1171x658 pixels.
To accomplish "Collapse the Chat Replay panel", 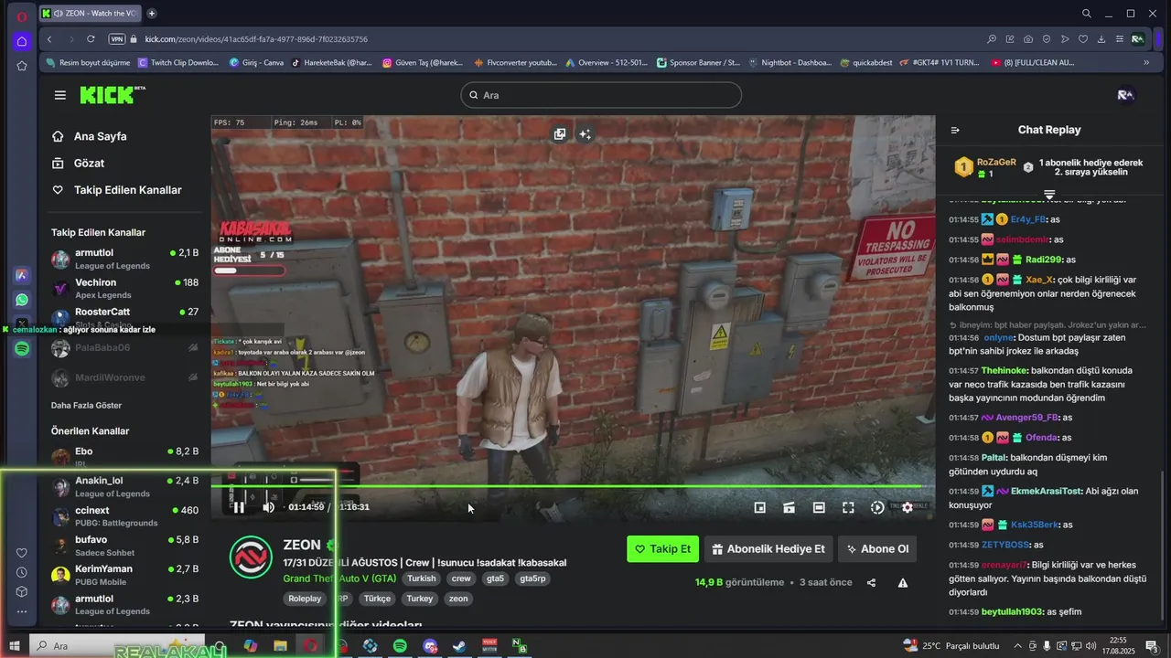I will tap(955, 130).
